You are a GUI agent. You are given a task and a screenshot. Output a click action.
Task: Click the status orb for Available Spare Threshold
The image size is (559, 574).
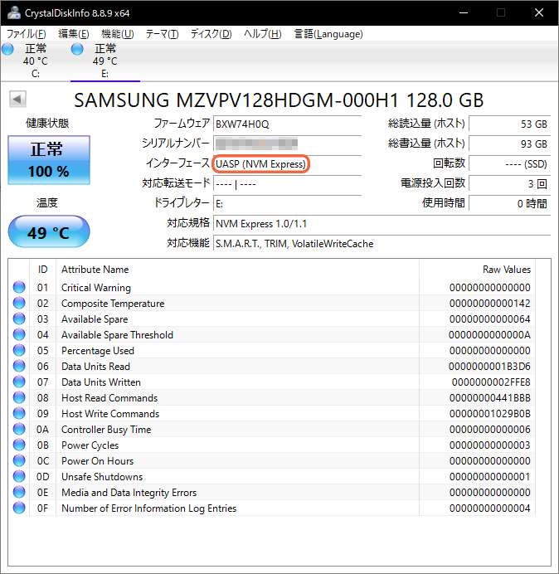click(x=19, y=334)
